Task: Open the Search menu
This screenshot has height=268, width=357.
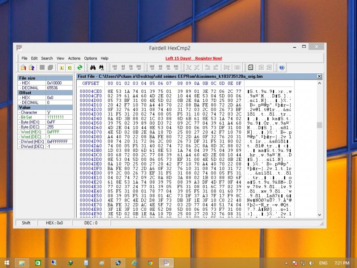Action: click(47, 59)
